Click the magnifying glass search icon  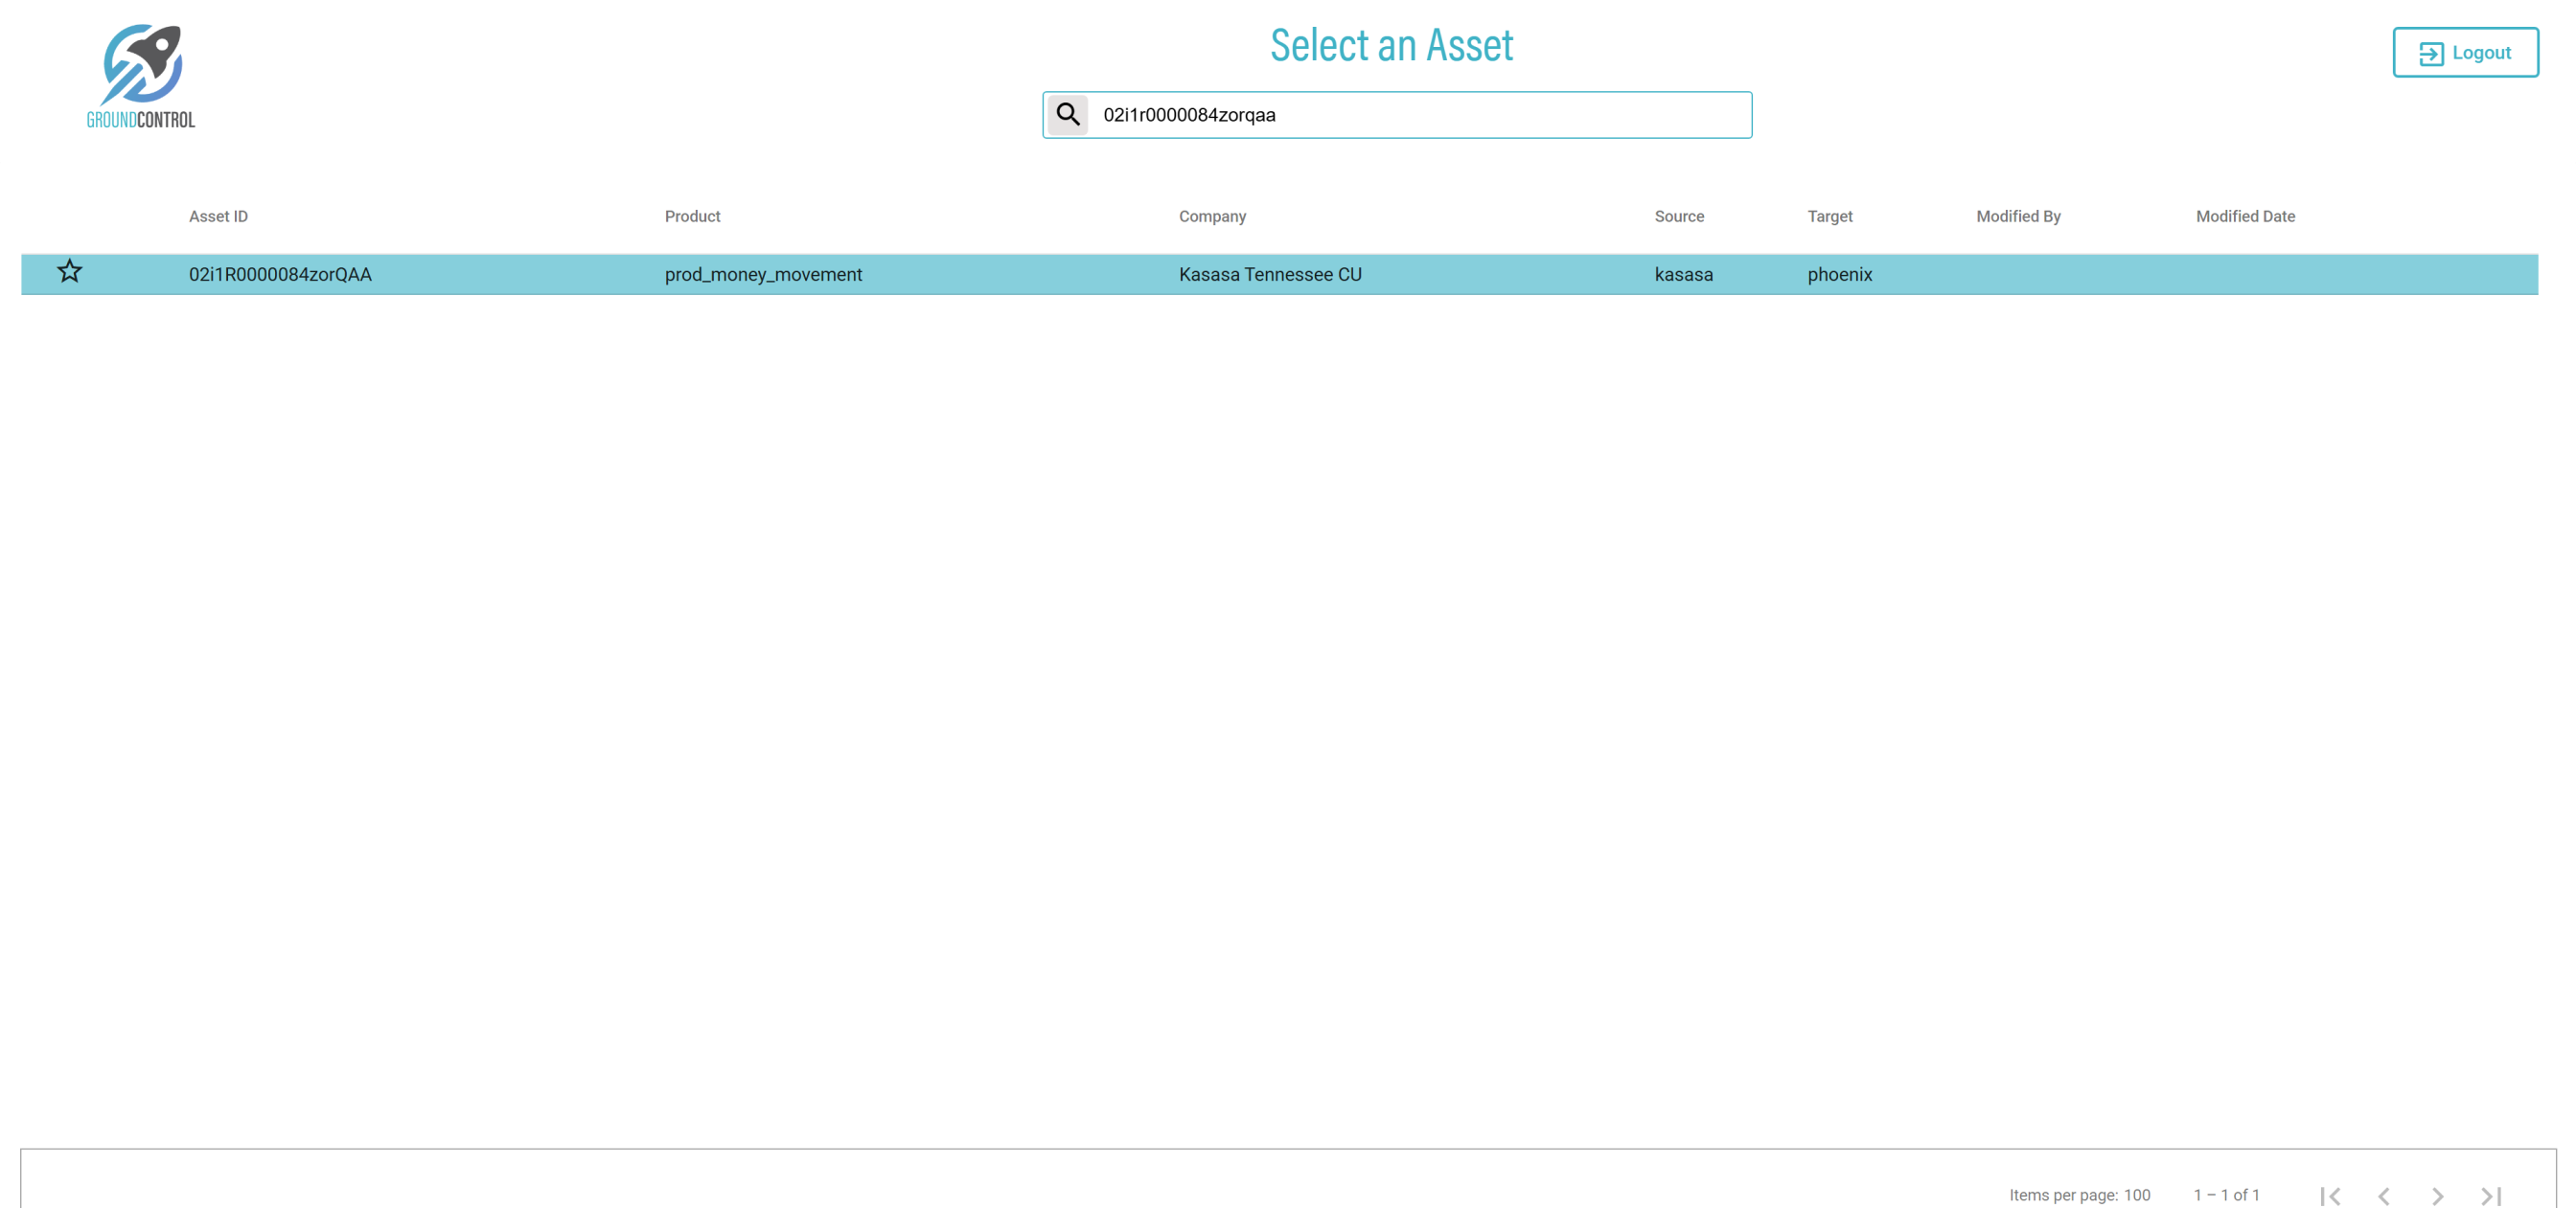click(x=1067, y=115)
